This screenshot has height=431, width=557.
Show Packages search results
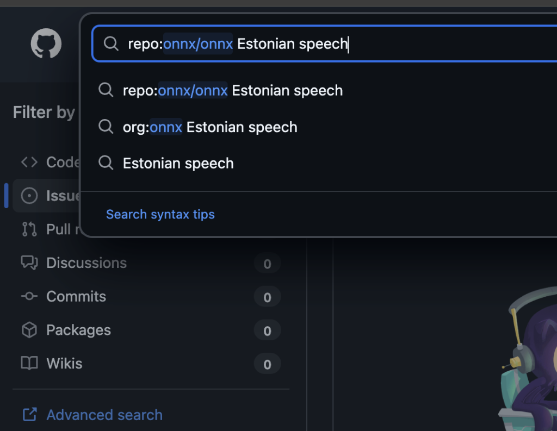pos(78,330)
